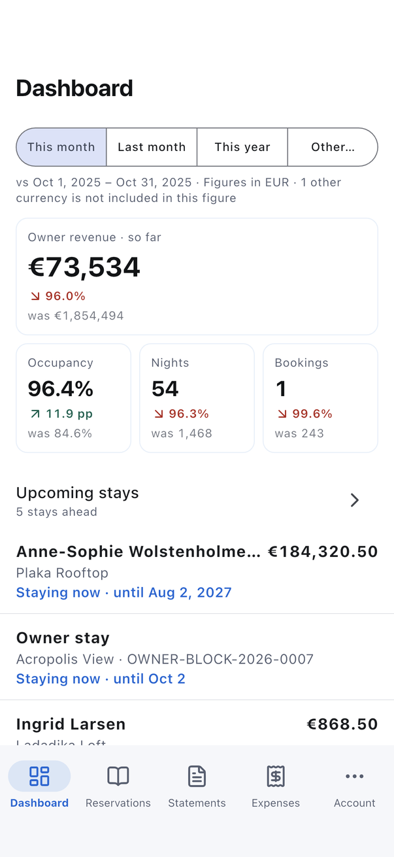Switch period to Last month

tap(152, 147)
